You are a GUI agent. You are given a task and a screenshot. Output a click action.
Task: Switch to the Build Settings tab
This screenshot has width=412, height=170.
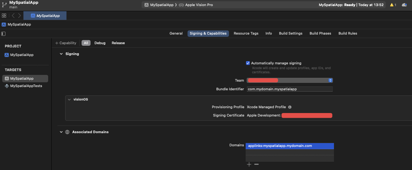(290, 33)
